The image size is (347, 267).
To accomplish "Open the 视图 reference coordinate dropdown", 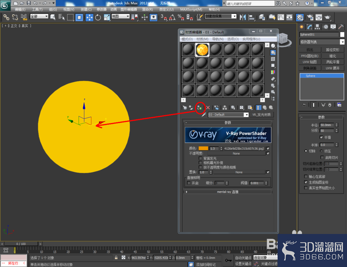I will coord(128,16).
